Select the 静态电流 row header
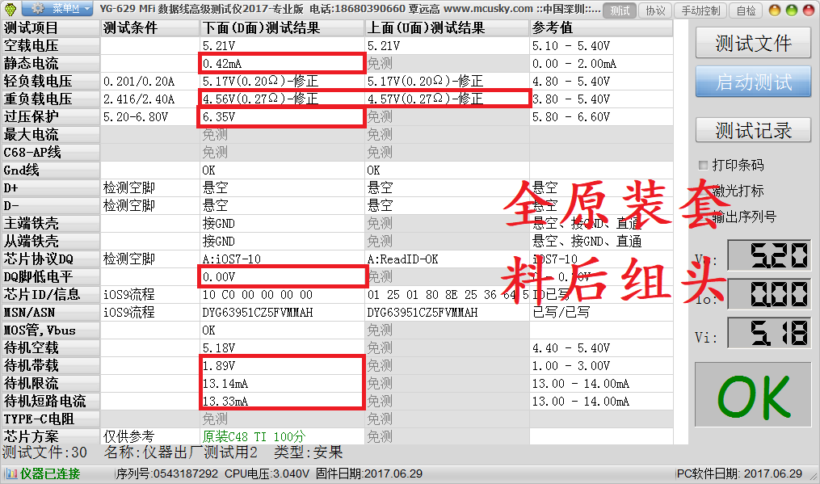This screenshot has width=820, height=484. point(50,64)
